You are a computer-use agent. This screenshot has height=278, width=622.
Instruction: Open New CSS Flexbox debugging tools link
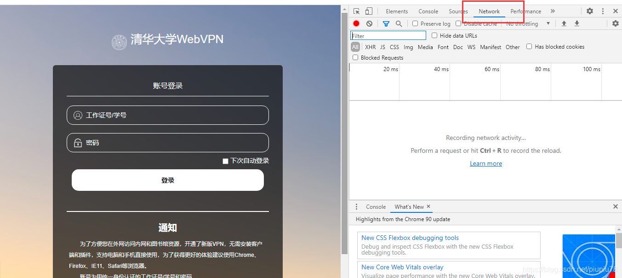tap(410, 238)
